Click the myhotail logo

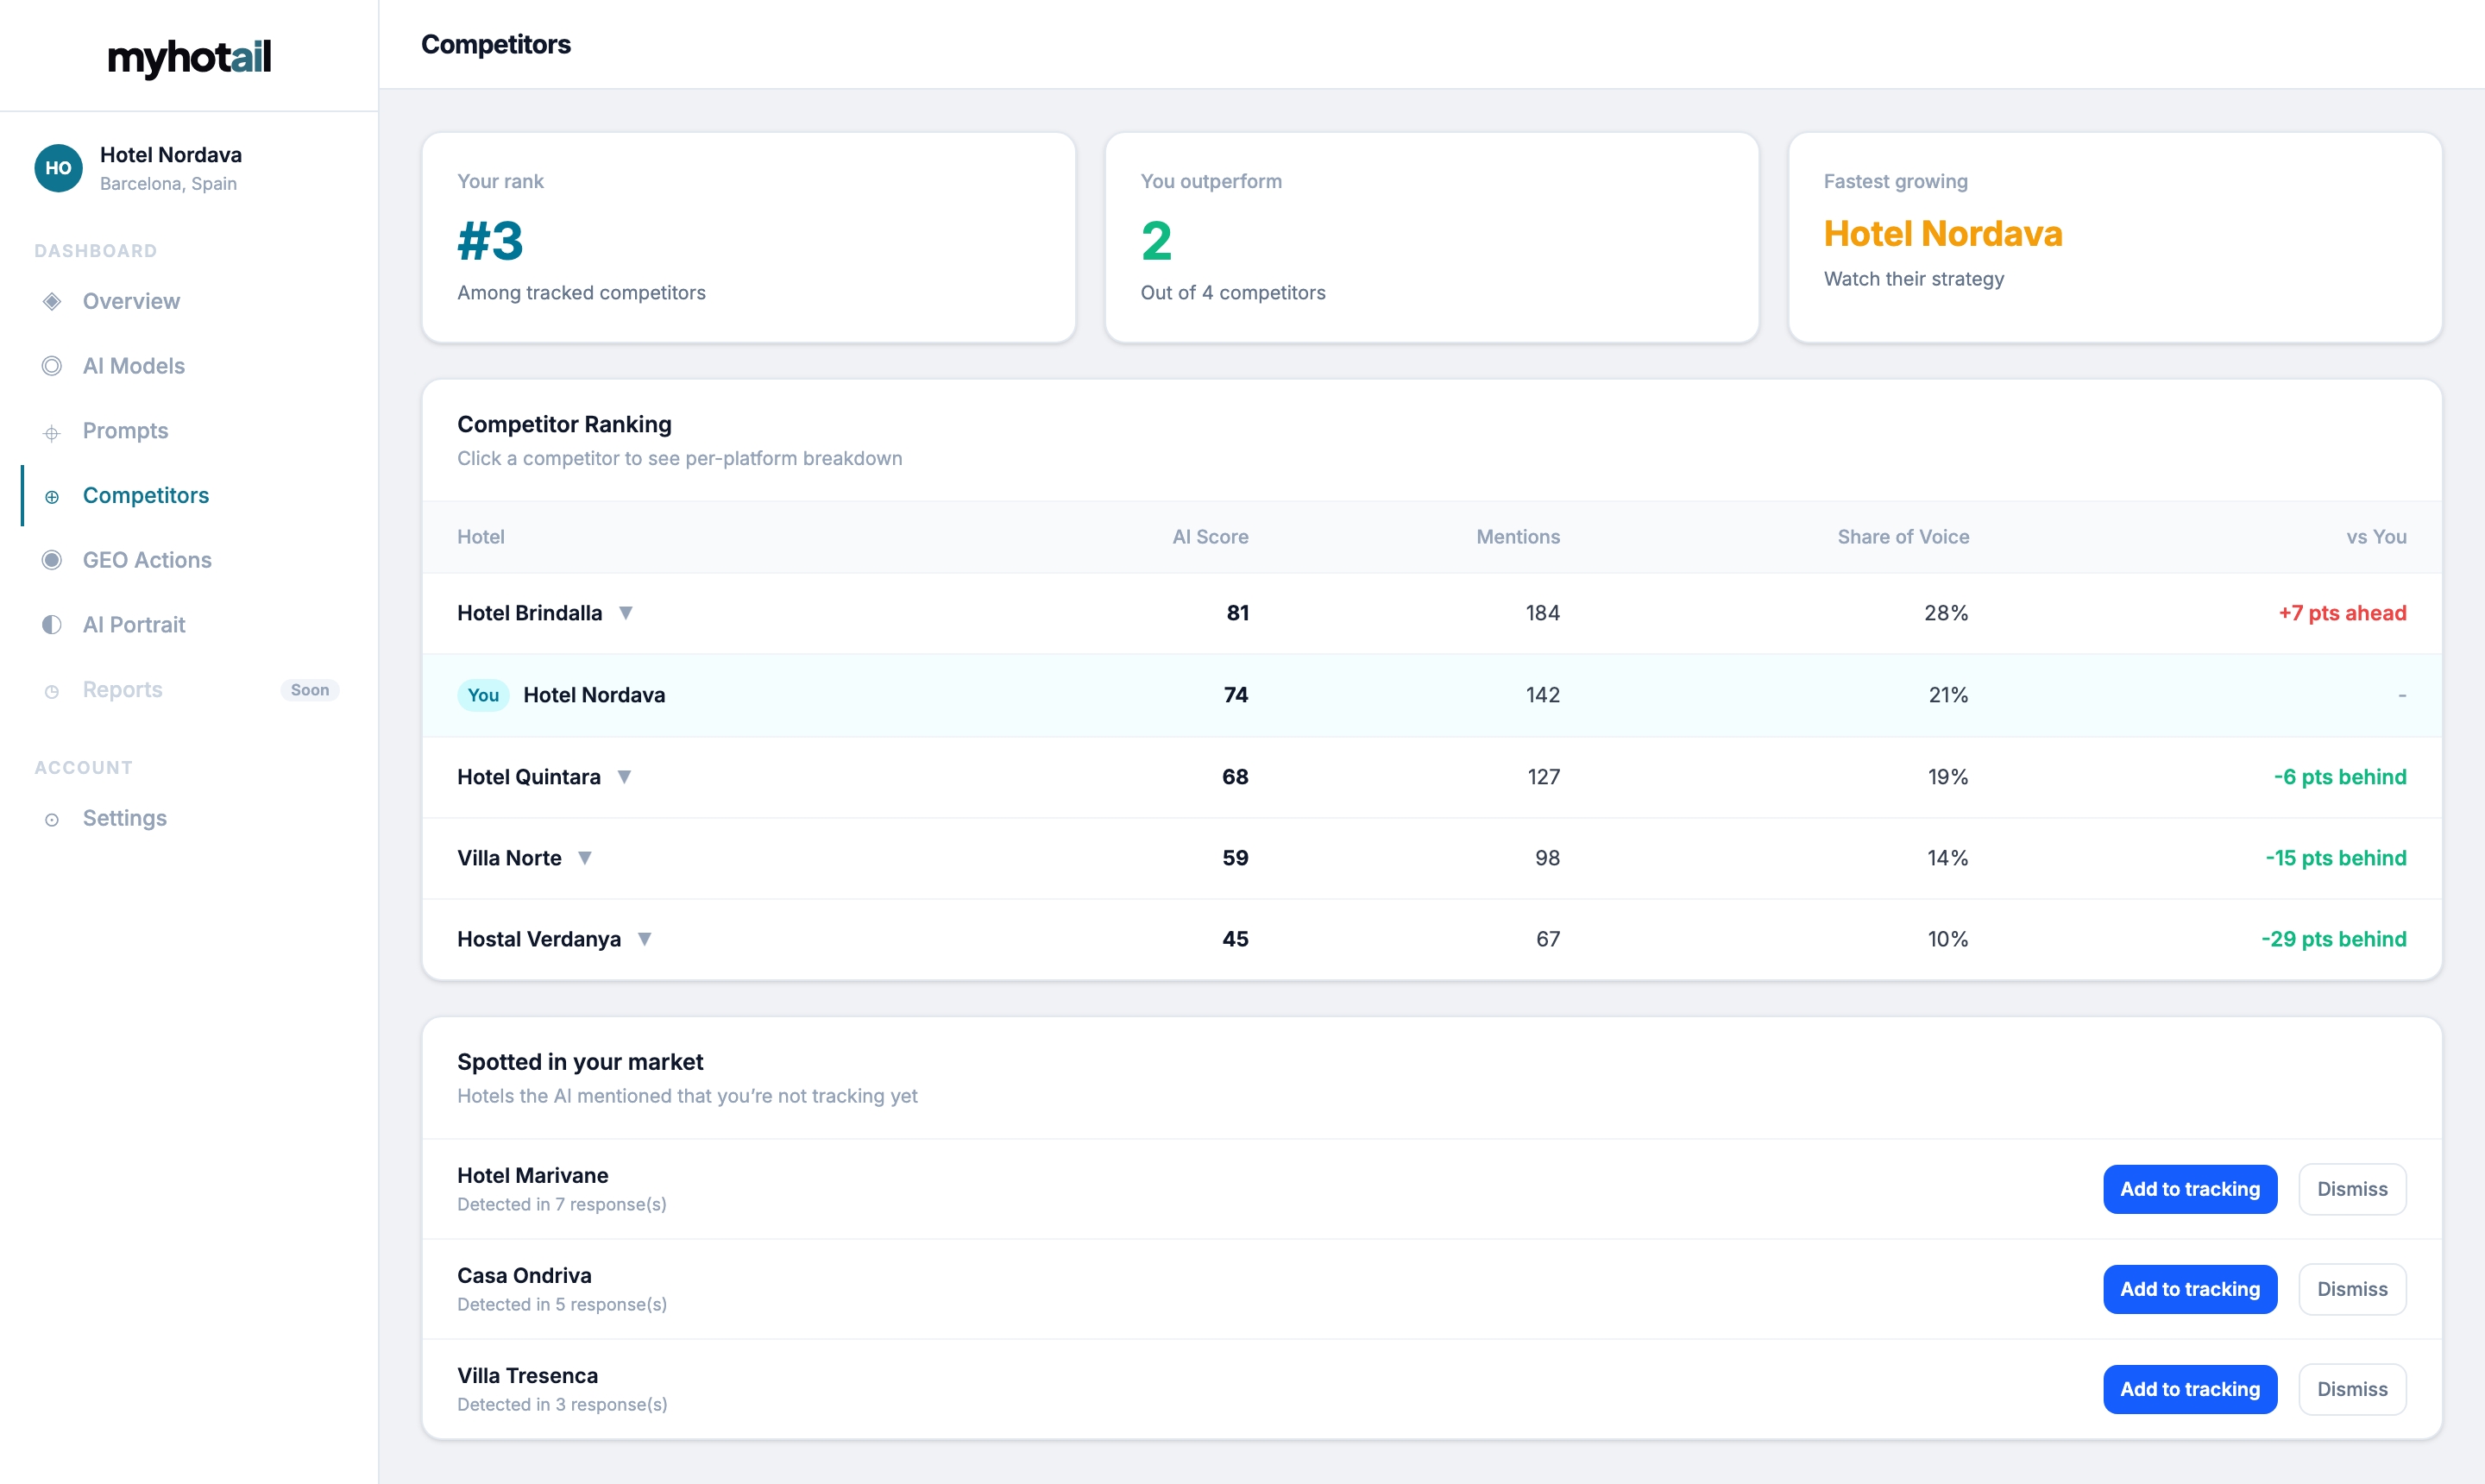point(189,57)
